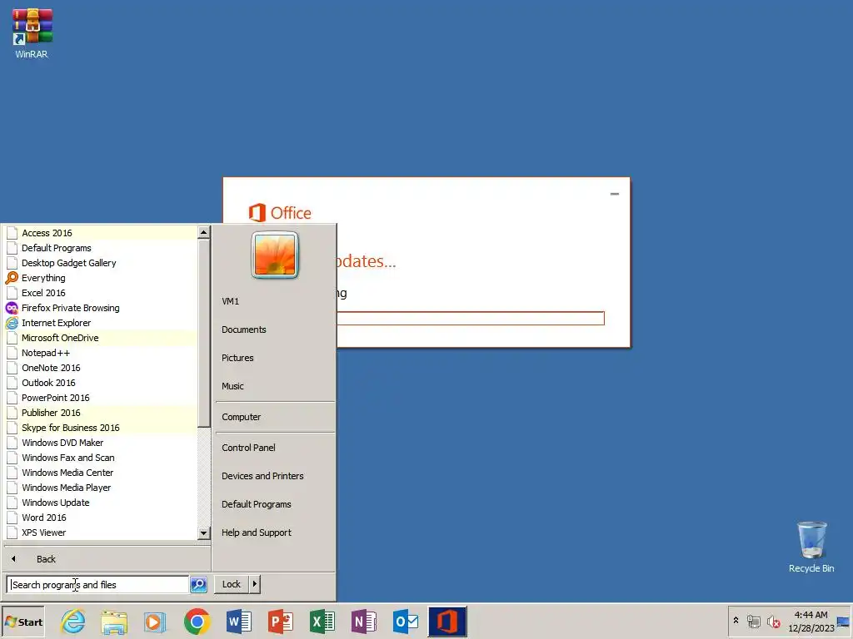853x639 pixels.
Task: Launch Word 2016 from programs list
Action: tap(101, 518)
